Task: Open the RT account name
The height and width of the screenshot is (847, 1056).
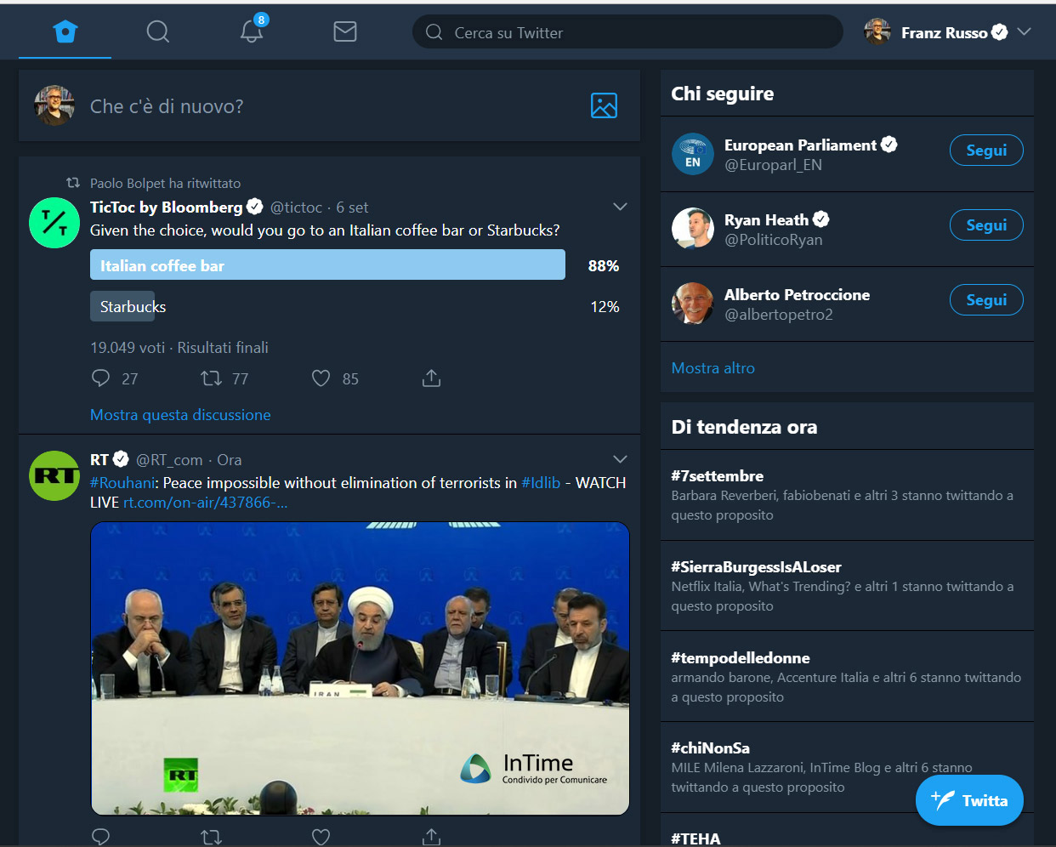Action: click(x=99, y=459)
